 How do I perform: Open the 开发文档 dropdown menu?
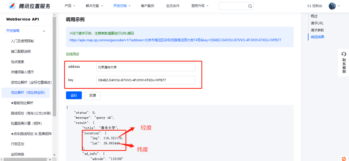coord(122,6)
